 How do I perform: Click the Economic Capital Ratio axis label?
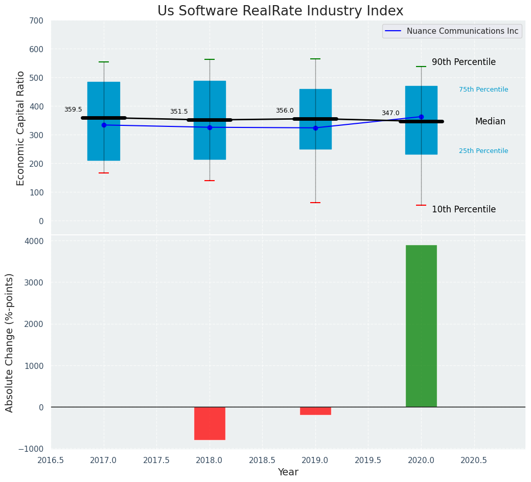tap(21, 128)
